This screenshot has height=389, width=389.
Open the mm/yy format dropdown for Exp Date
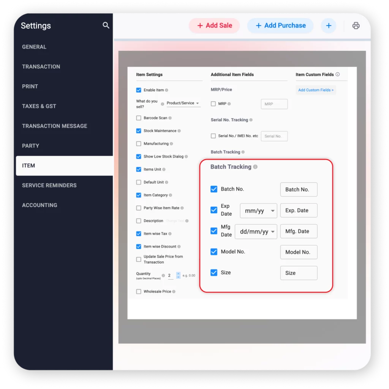coord(258,210)
